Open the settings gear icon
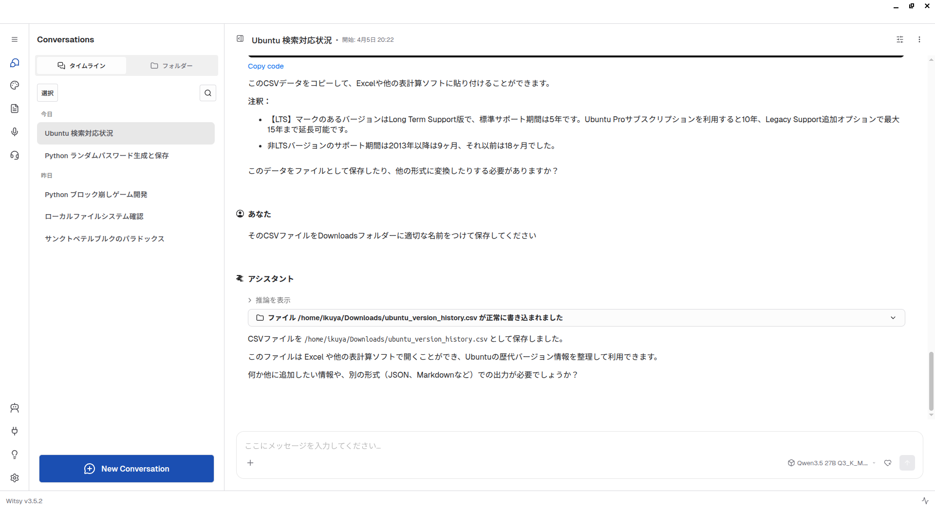The height and width of the screenshot is (510, 935). pyautogui.click(x=15, y=478)
